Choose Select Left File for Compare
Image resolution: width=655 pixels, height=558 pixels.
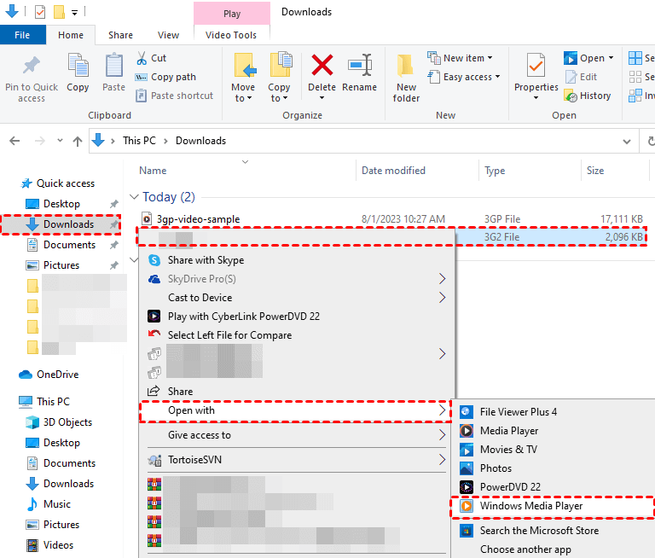click(297, 335)
